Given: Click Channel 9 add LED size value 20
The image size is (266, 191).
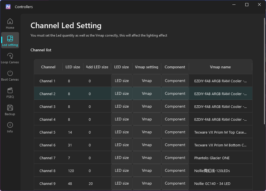Looking at the screenshot, I should (x=91, y=184).
